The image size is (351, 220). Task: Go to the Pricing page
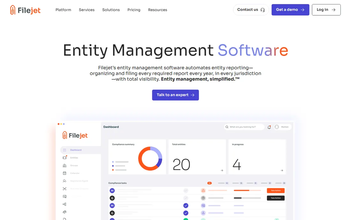click(x=134, y=10)
